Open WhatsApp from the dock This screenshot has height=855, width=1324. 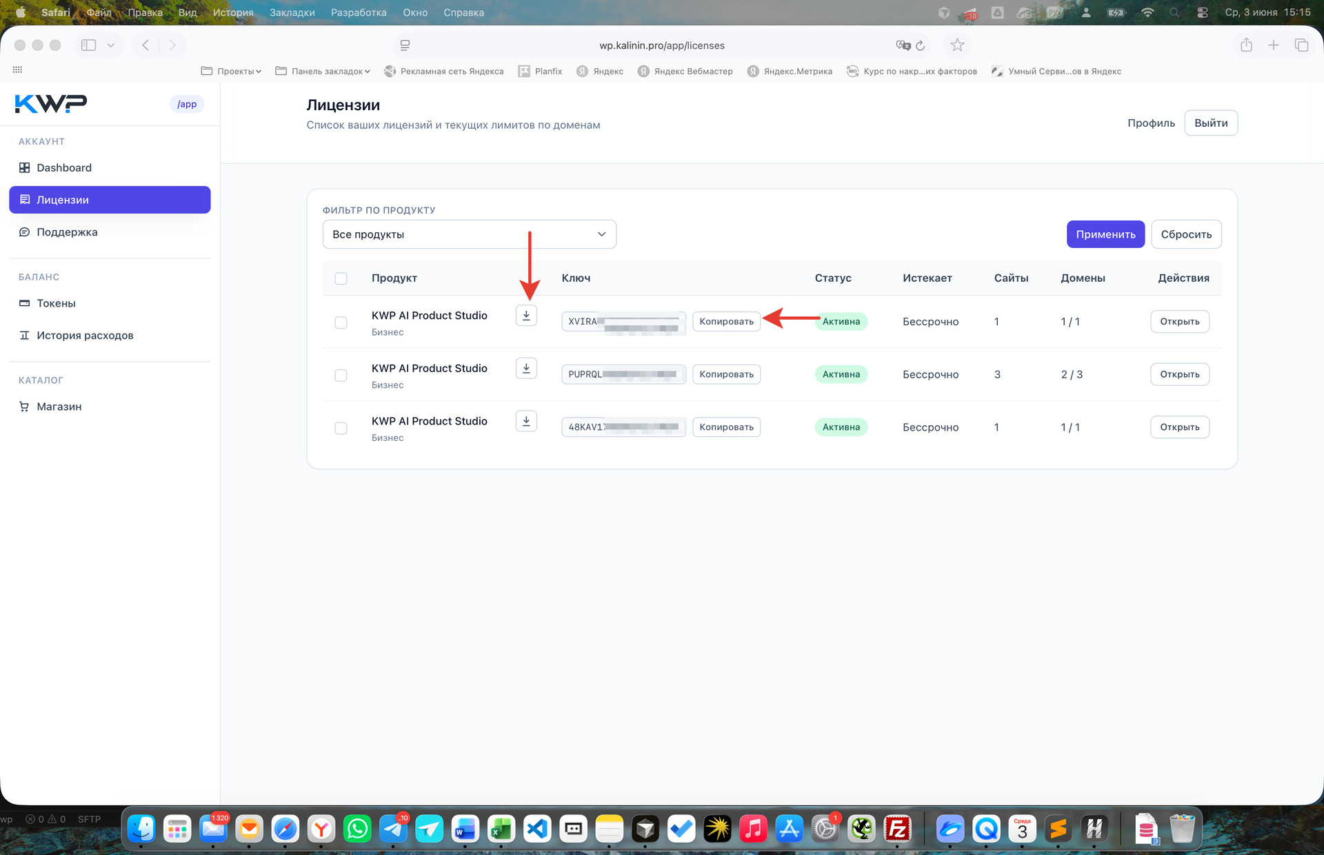(357, 829)
